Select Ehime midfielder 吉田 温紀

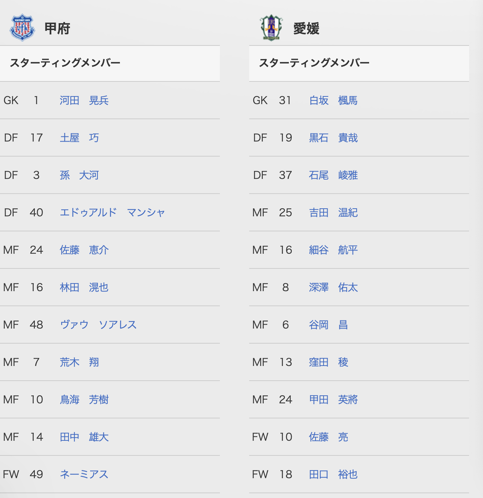333,213
